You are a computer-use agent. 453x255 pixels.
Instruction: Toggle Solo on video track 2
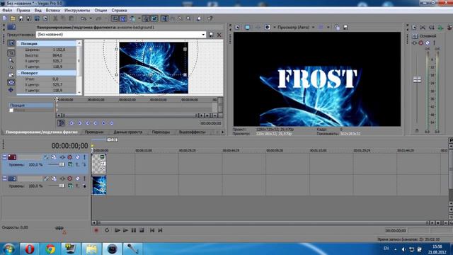[85, 178]
